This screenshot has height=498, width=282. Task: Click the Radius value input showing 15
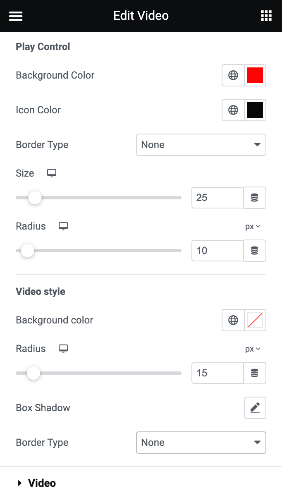click(x=217, y=373)
